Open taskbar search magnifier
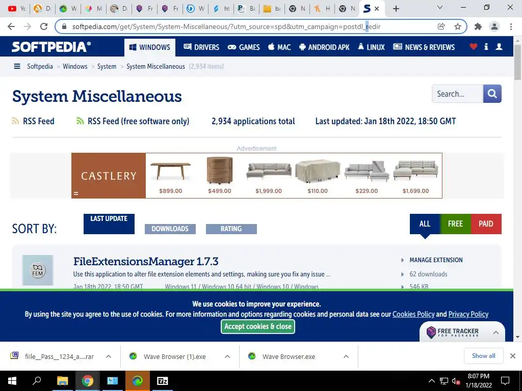The image size is (522, 391). pyautogui.click(x=37, y=381)
